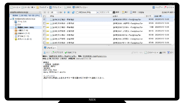Image resolution: width=184 pixels, height=103 pixels.
Task: Click the yellow unread flag on 2999 row
Action: click(48, 23)
